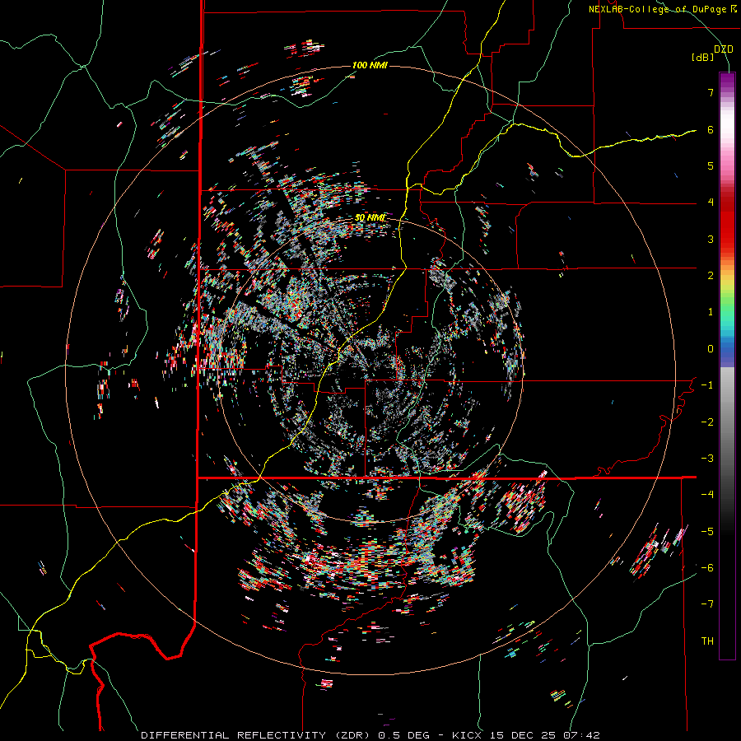The width and height of the screenshot is (741, 741).
Task: Click the 07:42 timestamp
Action: click(582, 735)
